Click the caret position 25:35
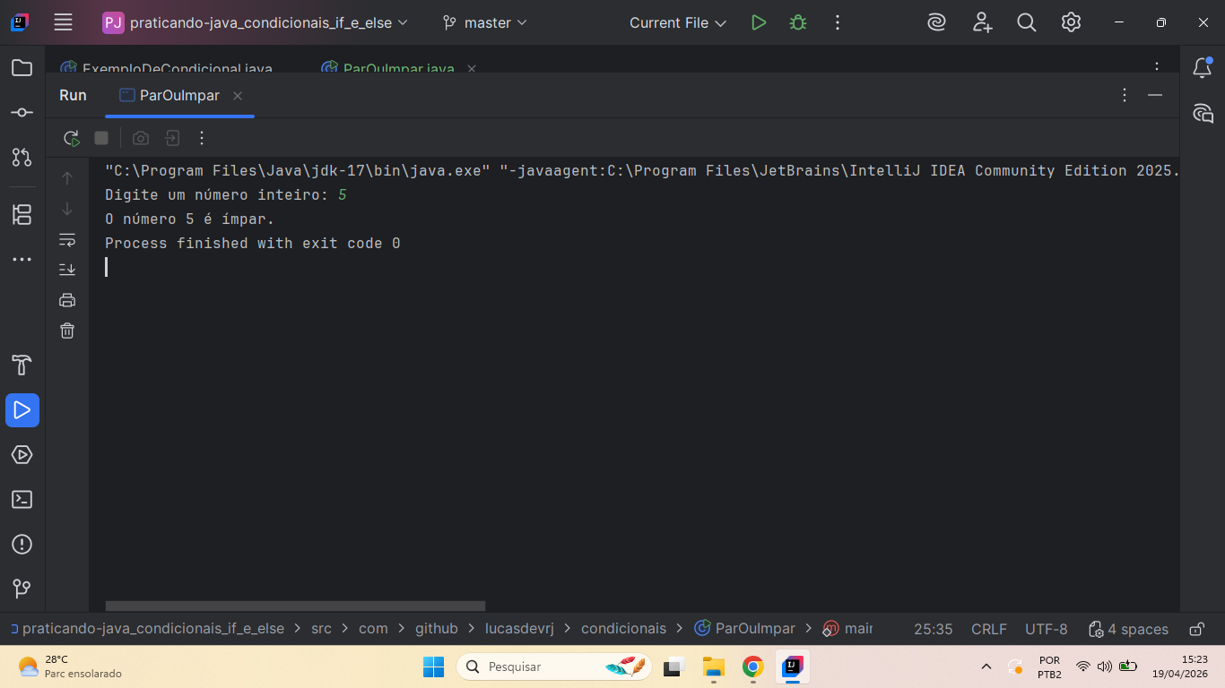 coord(934,629)
